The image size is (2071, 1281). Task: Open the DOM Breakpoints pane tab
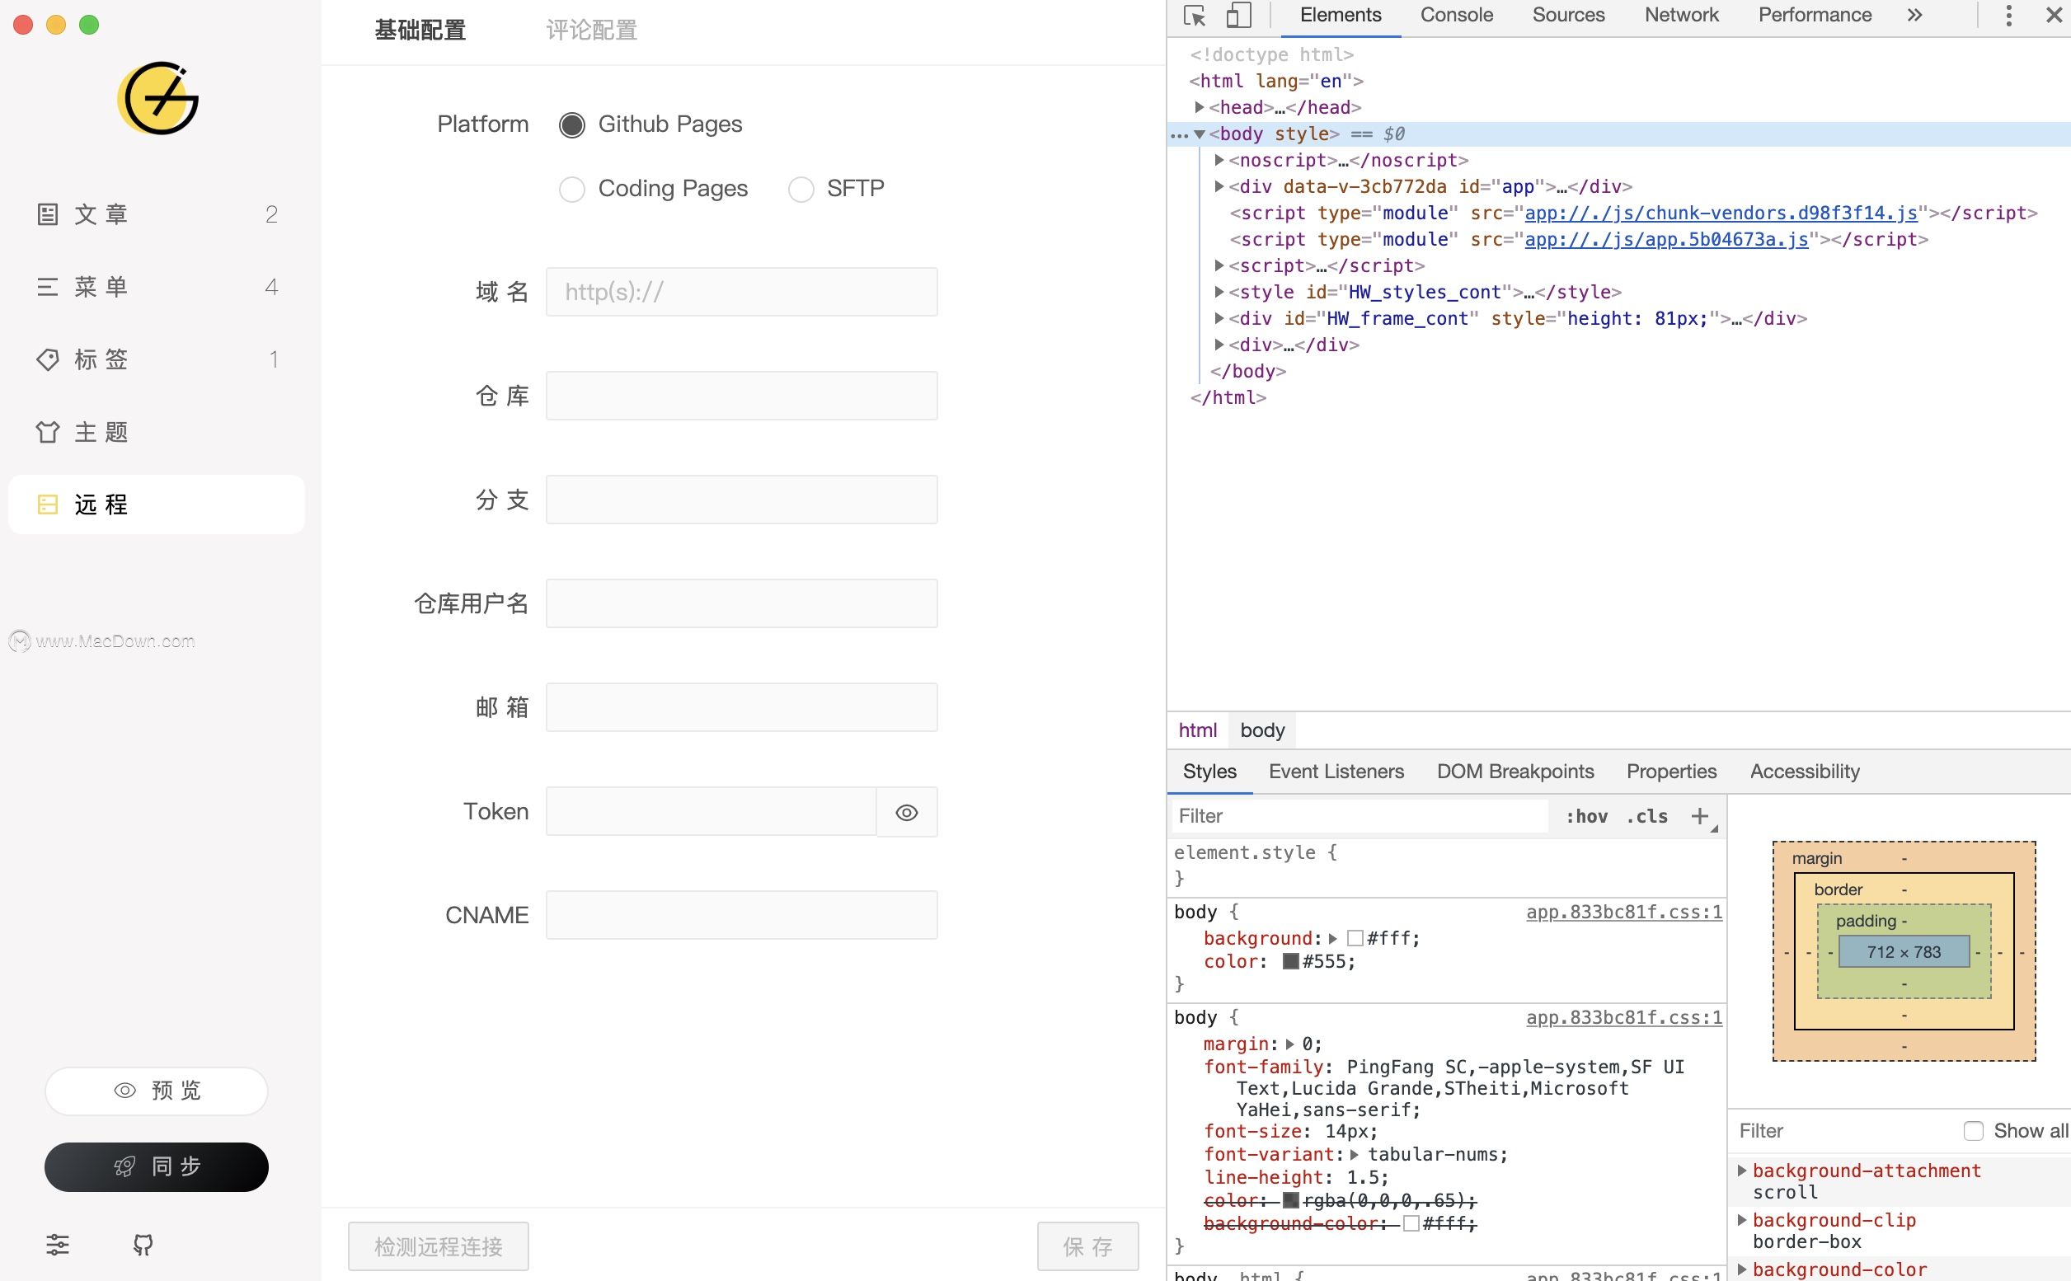(x=1515, y=772)
